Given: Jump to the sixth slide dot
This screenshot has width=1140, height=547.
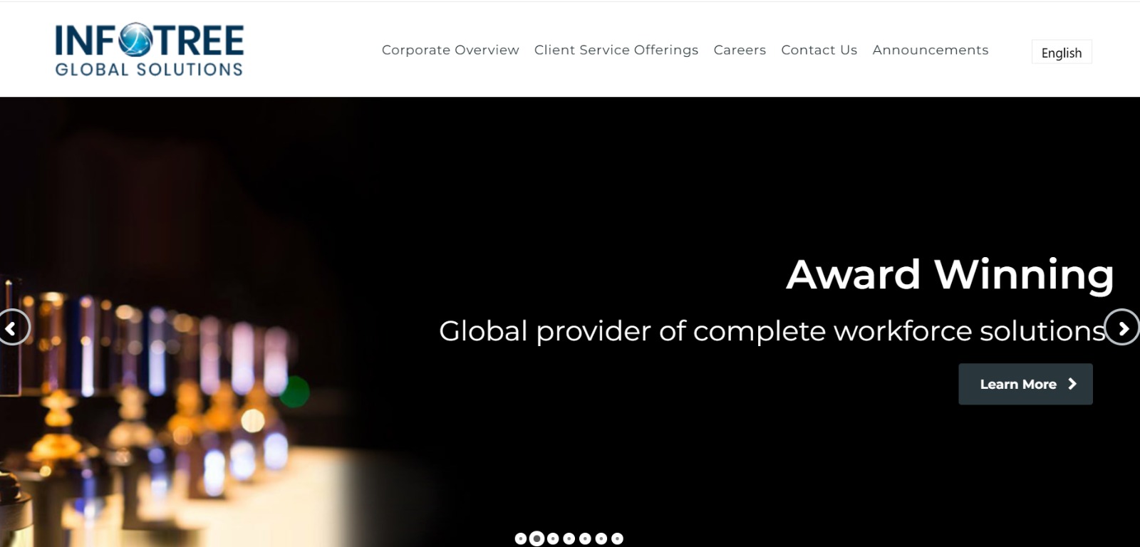Looking at the screenshot, I should pos(601,538).
